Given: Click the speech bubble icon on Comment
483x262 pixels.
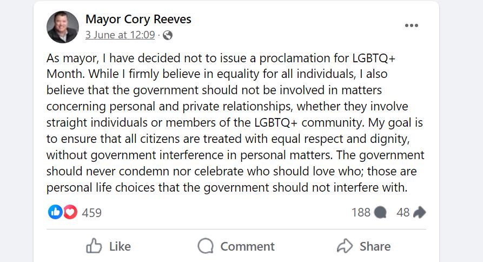Looking at the screenshot, I should point(206,246).
